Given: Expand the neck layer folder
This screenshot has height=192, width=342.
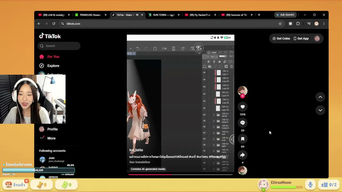Looking at the screenshot, I should [214, 151].
